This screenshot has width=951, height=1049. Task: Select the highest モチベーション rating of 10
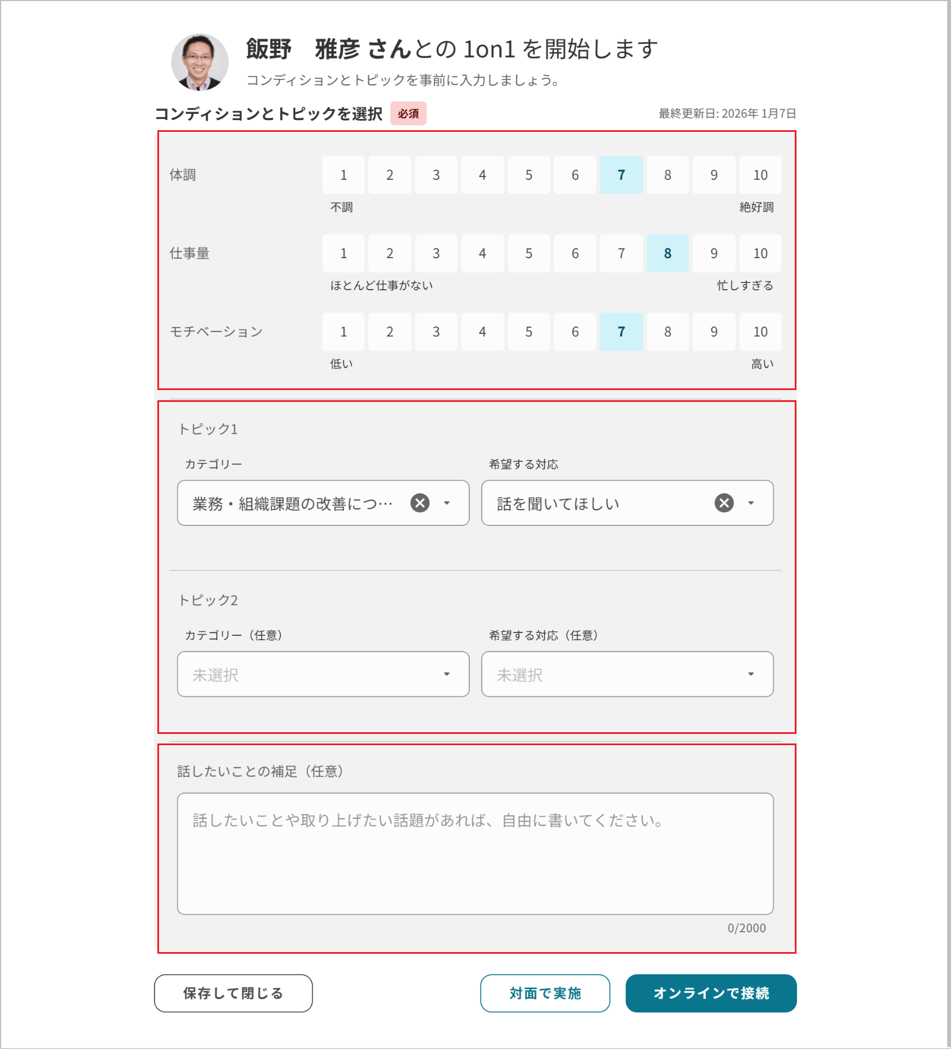[x=760, y=332]
